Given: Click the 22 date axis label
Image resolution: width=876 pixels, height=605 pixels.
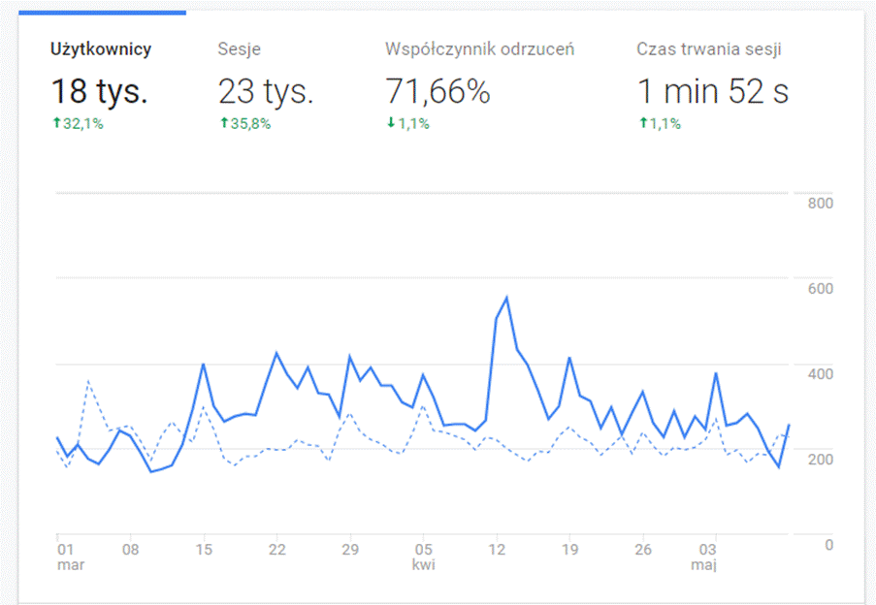Looking at the screenshot, I should tap(277, 550).
